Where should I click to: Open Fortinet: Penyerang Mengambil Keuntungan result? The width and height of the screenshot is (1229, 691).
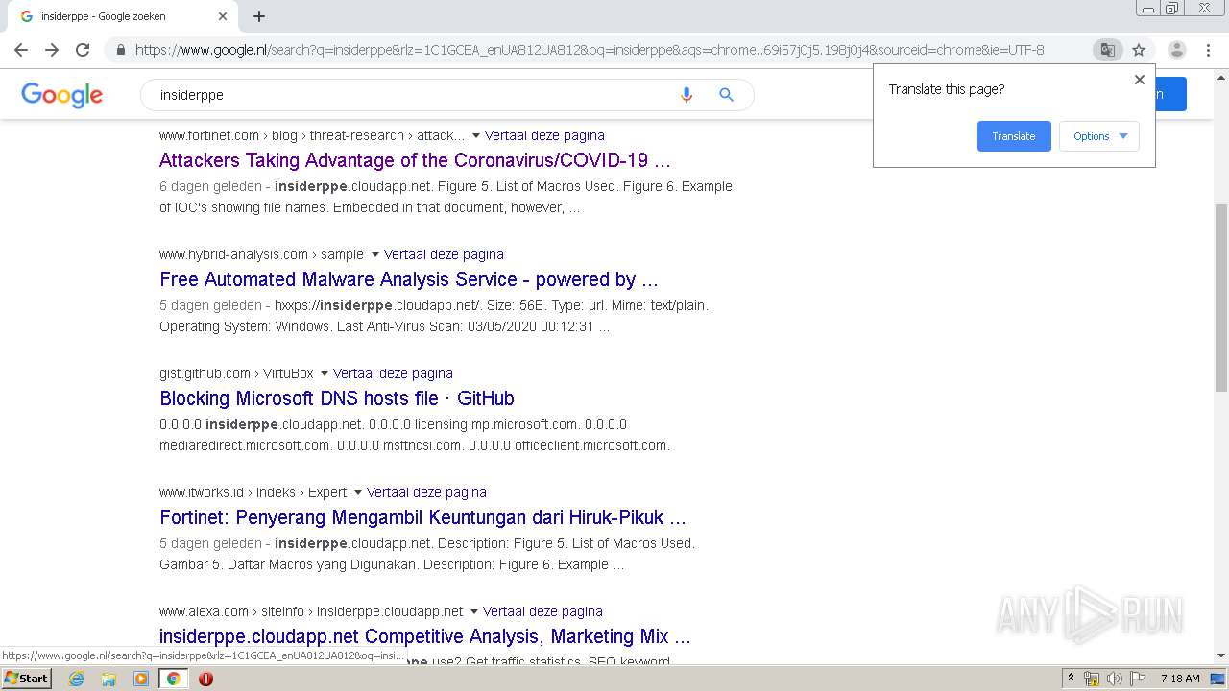click(x=422, y=517)
